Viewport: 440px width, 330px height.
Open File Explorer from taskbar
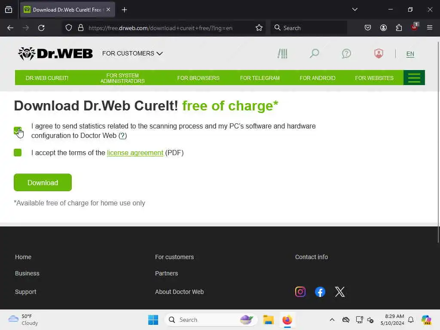pos(268,320)
